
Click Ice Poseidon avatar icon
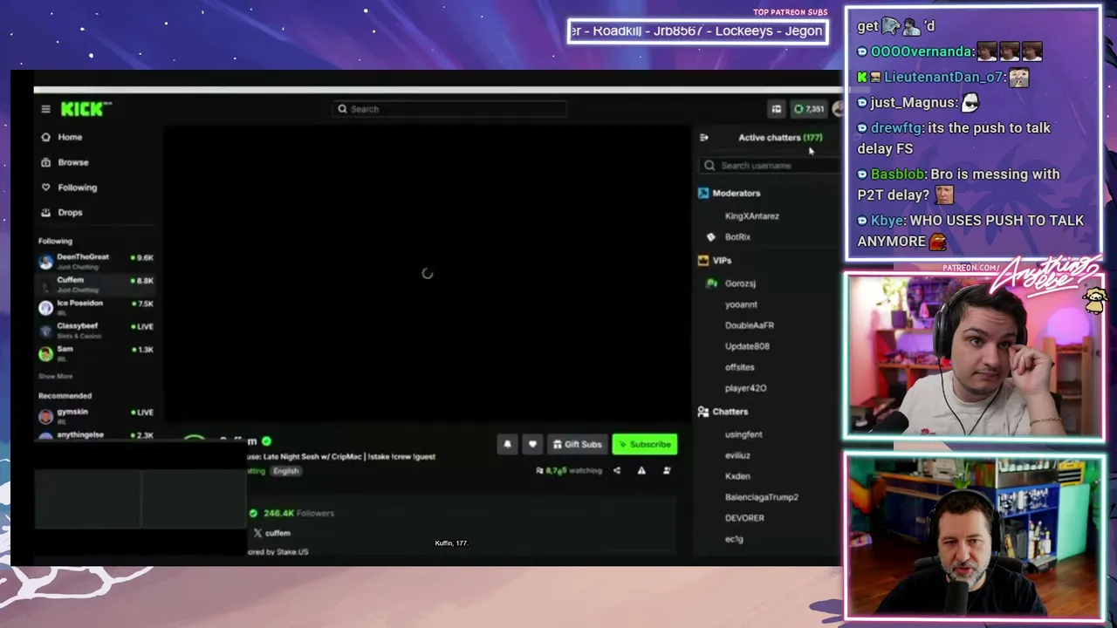[x=45, y=307]
